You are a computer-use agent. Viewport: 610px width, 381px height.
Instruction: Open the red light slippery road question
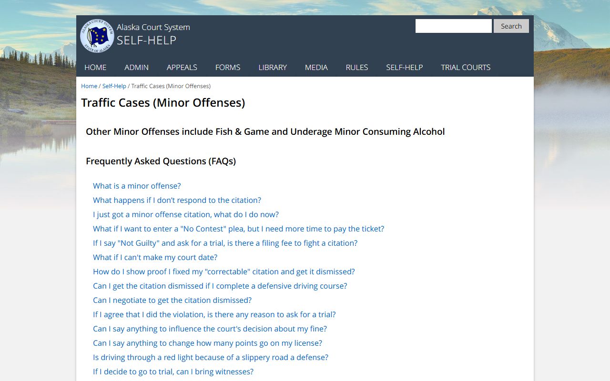[211, 357]
